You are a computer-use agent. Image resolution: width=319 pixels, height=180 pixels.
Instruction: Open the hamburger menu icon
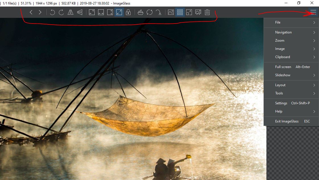click(x=313, y=12)
